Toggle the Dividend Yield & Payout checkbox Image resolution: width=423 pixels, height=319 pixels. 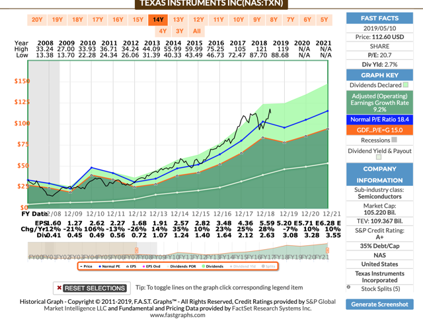(x=379, y=157)
